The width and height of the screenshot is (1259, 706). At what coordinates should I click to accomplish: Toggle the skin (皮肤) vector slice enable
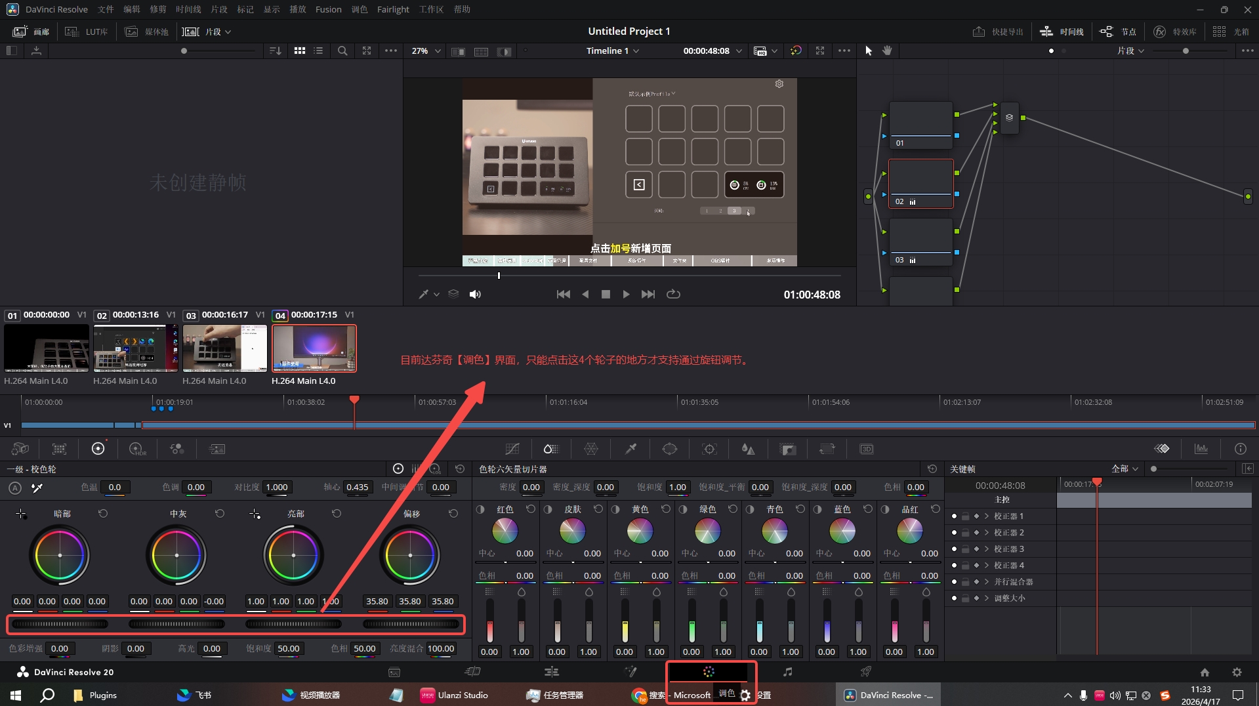[548, 509]
